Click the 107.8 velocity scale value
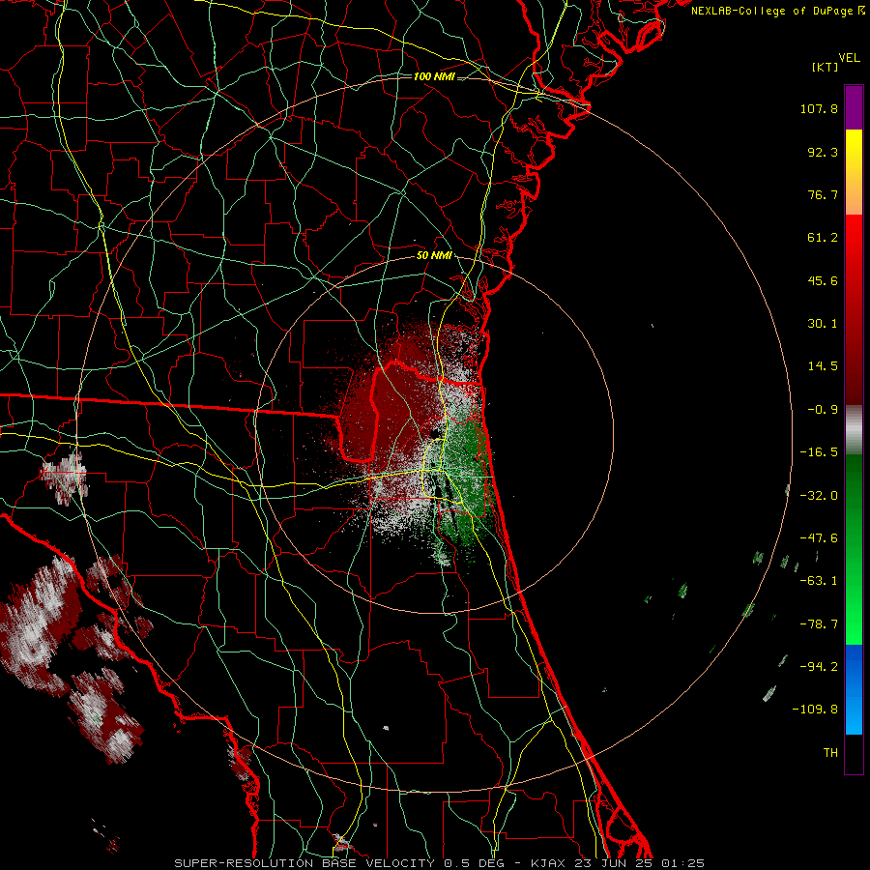This screenshot has width=870, height=870. pos(819,108)
